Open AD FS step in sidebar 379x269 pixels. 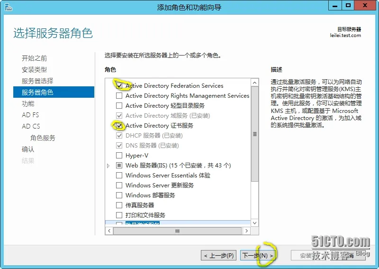pyautogui.click(x=30, y=115)
